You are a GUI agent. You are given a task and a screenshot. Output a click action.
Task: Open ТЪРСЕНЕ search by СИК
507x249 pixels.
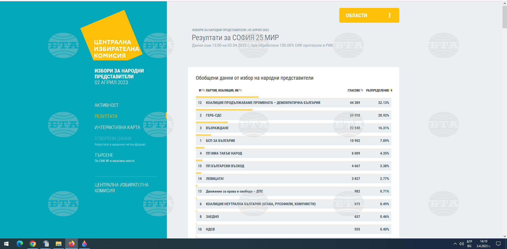tap(104, 155)
